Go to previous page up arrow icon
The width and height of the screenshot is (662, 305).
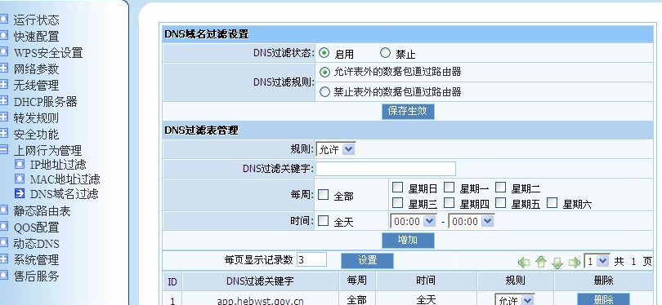click(x=541, y=263)
